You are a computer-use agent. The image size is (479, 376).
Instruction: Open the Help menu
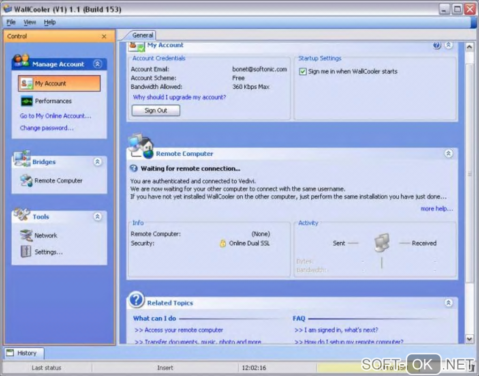[50, 22]
